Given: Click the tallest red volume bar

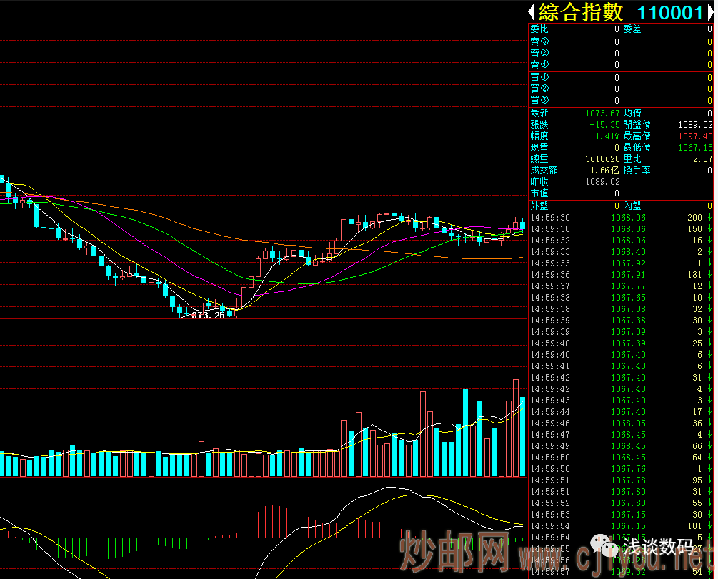Looking at the screenshot, I should tap(515, 428).
